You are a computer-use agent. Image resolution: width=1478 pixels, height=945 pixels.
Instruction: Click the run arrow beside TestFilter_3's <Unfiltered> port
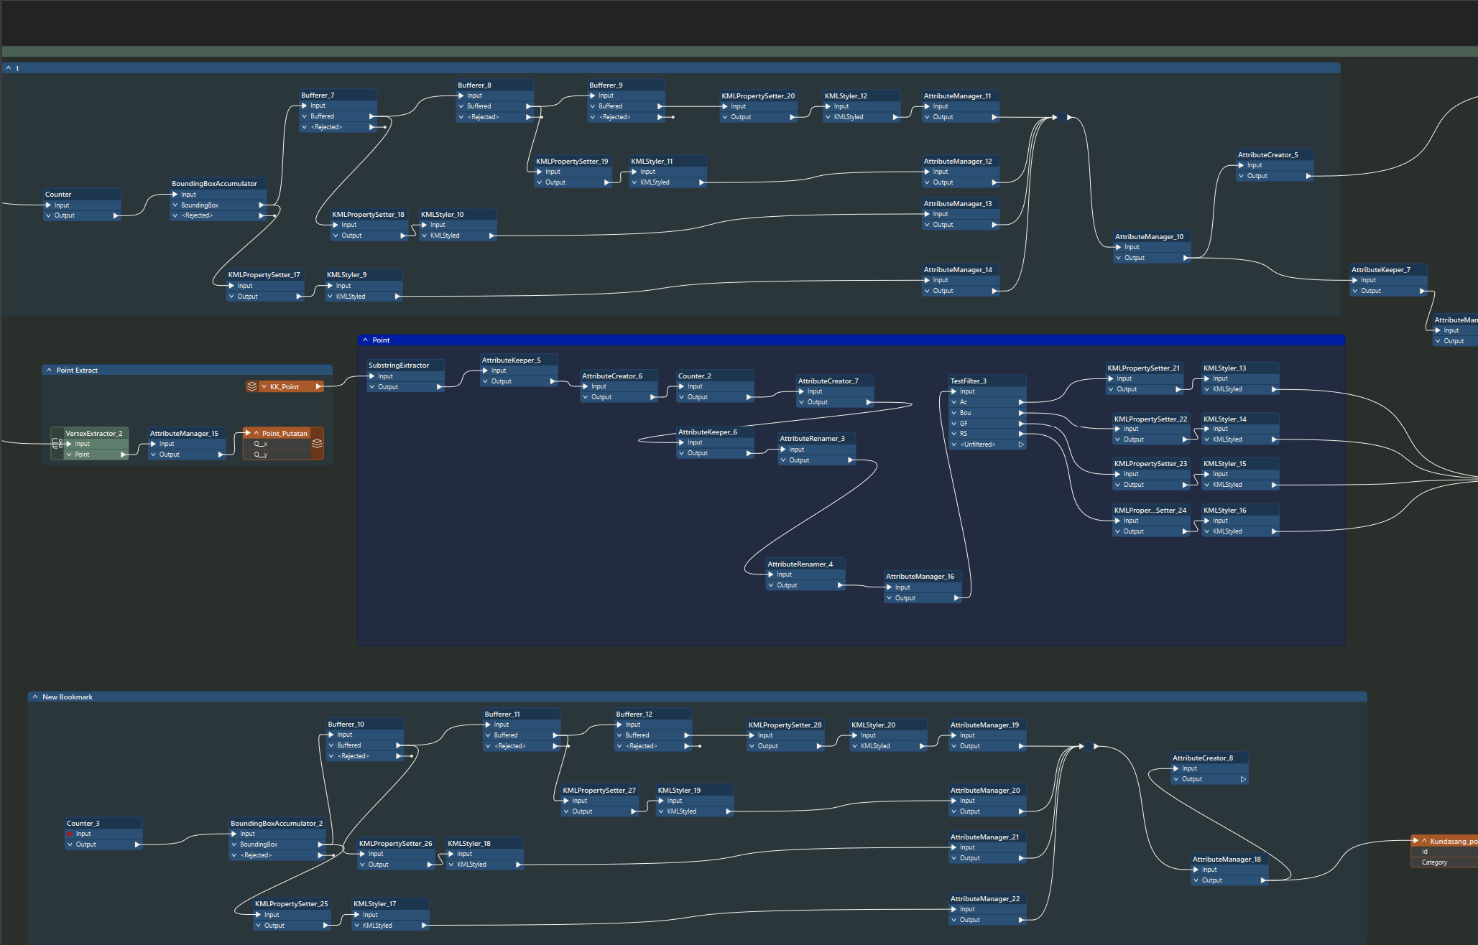[1021, 444]
